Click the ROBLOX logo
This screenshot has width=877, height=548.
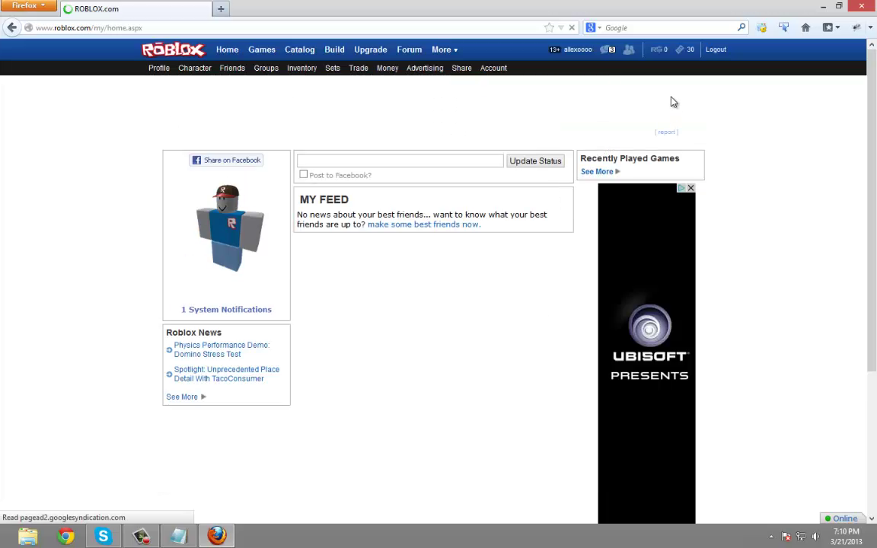174,49
